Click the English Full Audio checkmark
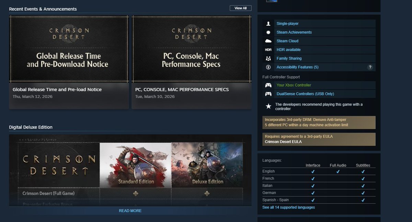 click(338, 171)
